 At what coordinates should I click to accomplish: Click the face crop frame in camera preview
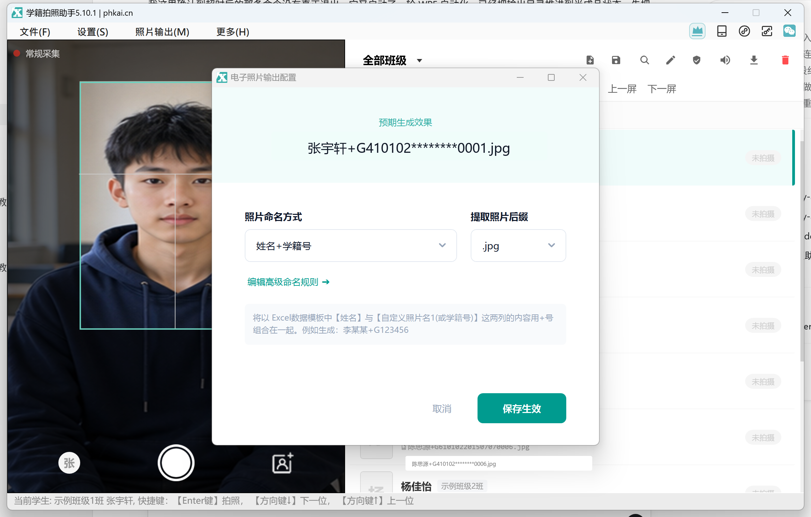click(146, 205)
